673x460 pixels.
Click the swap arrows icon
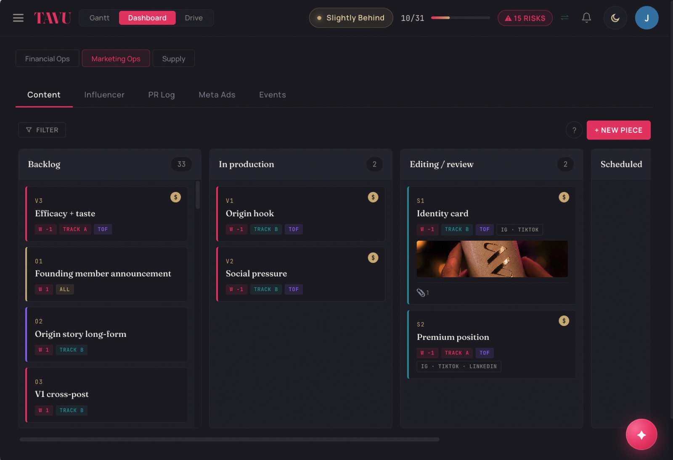click(x=565, y=18)
